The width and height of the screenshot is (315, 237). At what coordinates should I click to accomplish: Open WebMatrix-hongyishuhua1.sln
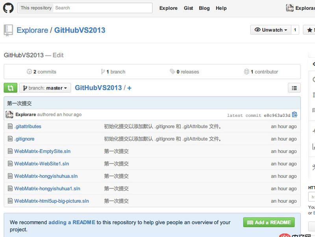[x=47, y=188]
